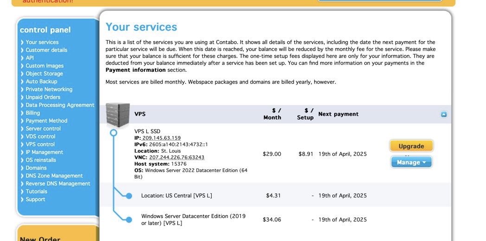Select the VPS L SSD service name

[x=147, y=131]
